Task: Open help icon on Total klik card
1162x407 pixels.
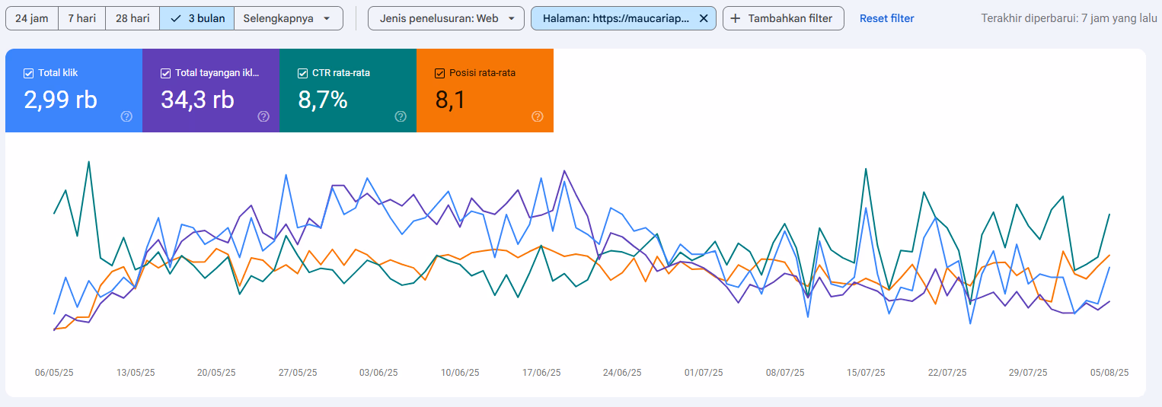Action: click(126, 116)
